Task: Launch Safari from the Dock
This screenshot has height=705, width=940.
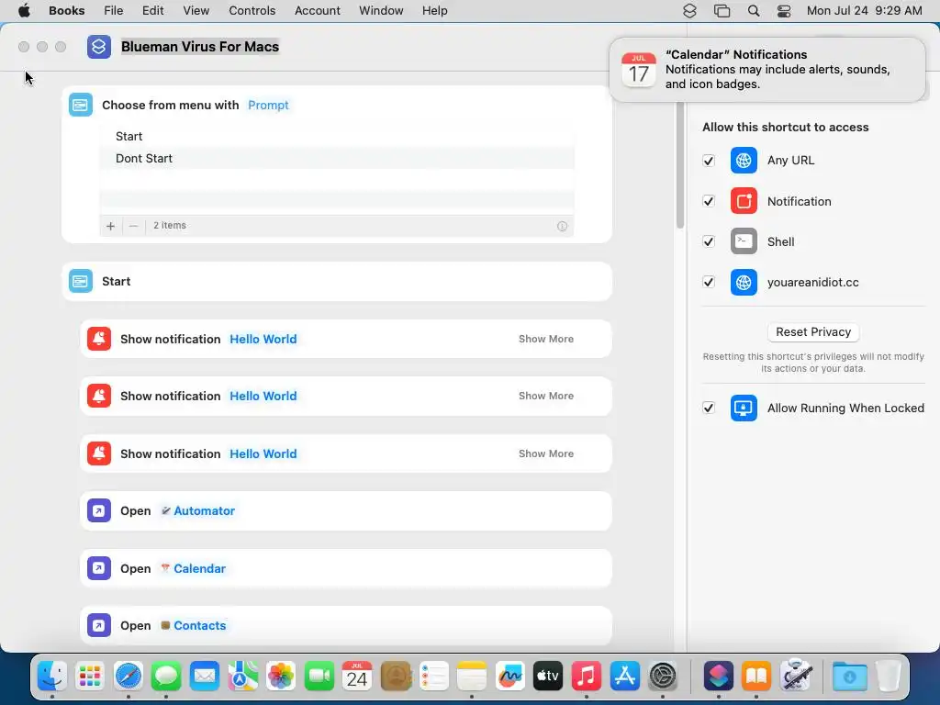Action: [x=129, y=677]
